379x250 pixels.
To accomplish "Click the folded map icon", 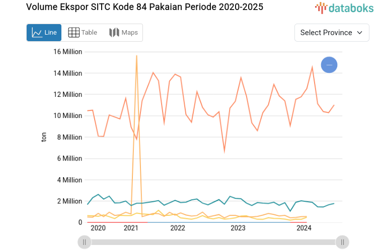I will point(114,33).
